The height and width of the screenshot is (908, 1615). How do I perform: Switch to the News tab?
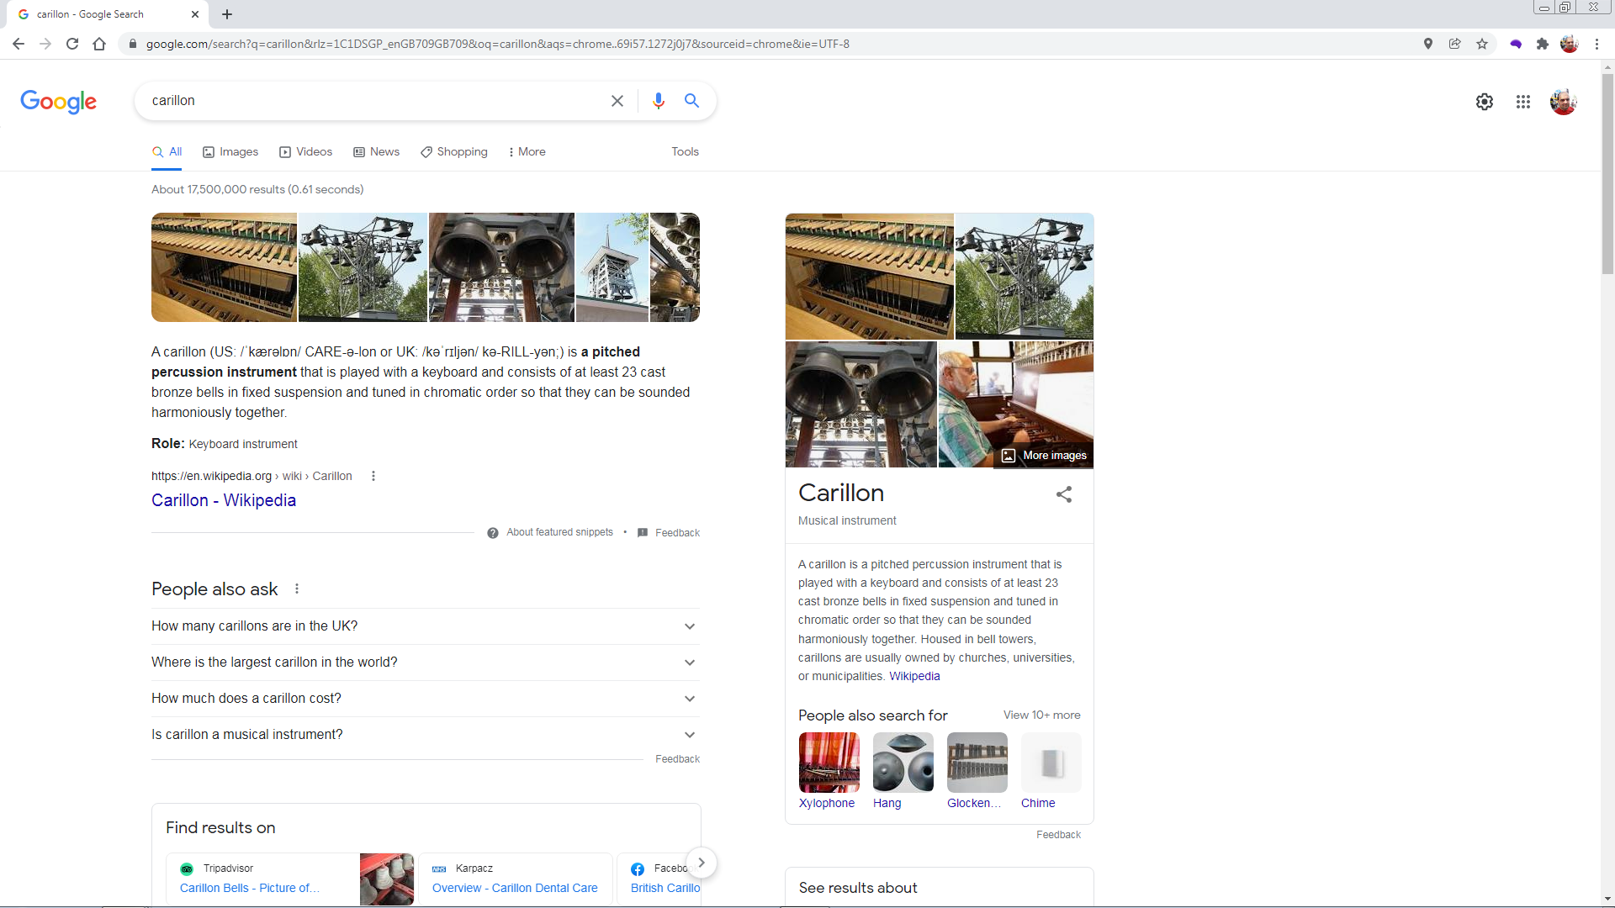click(376, 152)
